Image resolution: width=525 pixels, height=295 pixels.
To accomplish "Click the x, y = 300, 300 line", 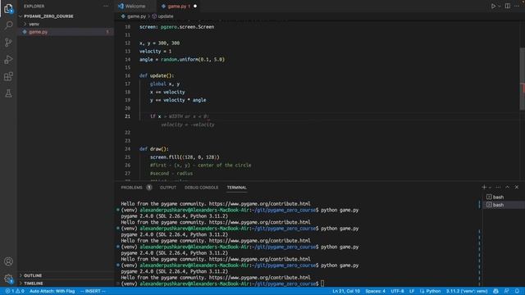I will pos(159,43).
